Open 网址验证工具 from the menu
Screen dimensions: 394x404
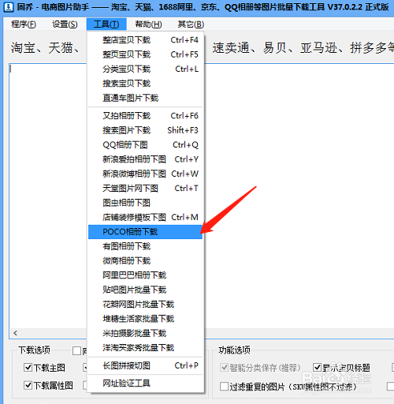click(x=145, y=383)
